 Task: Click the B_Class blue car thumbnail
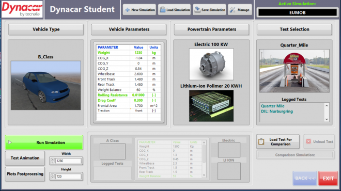[x=45, y=85]
